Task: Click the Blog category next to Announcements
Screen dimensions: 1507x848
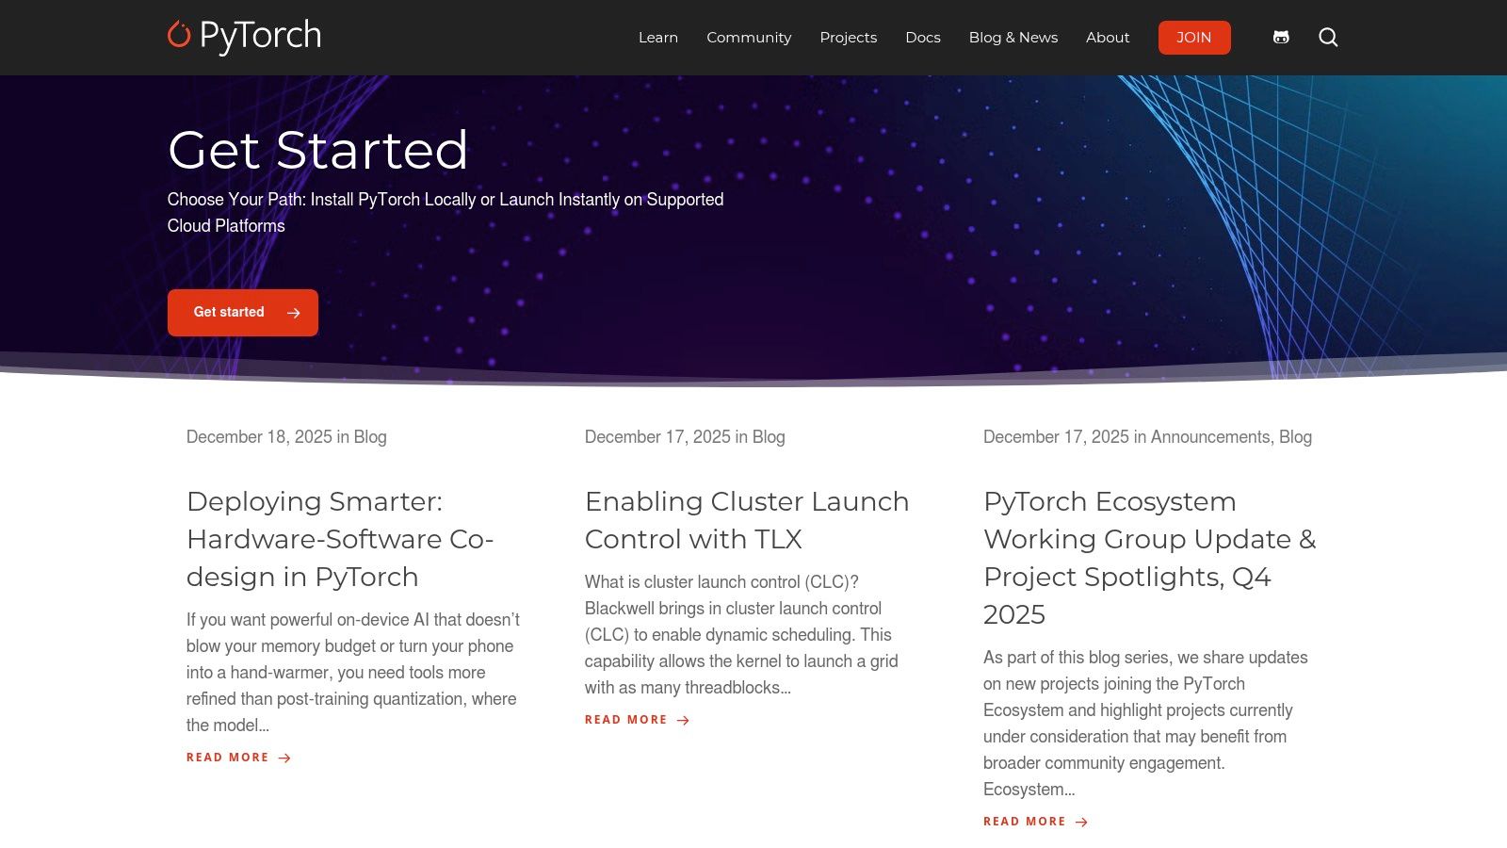Action: tap(1295, 437)
